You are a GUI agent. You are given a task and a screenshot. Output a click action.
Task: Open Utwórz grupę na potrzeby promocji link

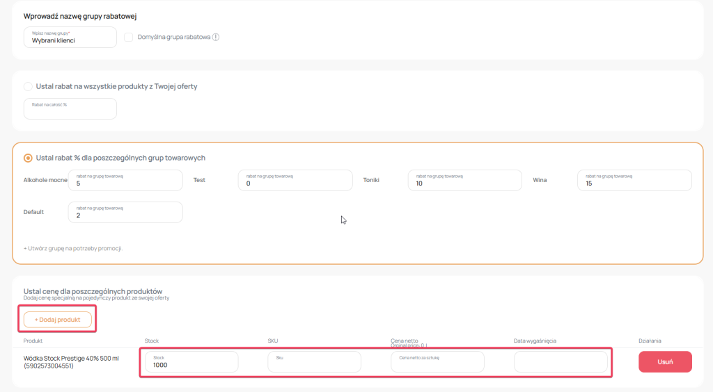point(73,248)
